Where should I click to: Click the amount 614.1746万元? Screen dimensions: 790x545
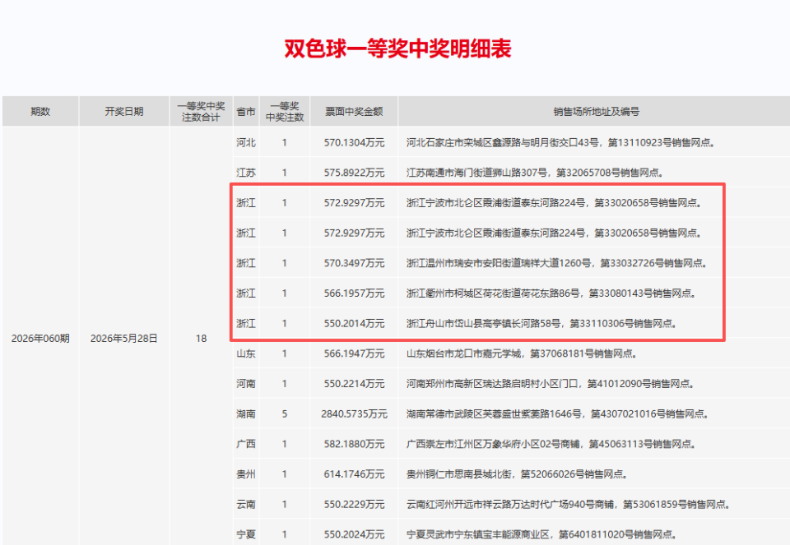pyautogui.click(x=354, y=474)
